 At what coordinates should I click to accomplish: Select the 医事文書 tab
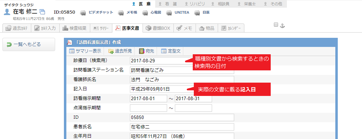click(127, 28)
